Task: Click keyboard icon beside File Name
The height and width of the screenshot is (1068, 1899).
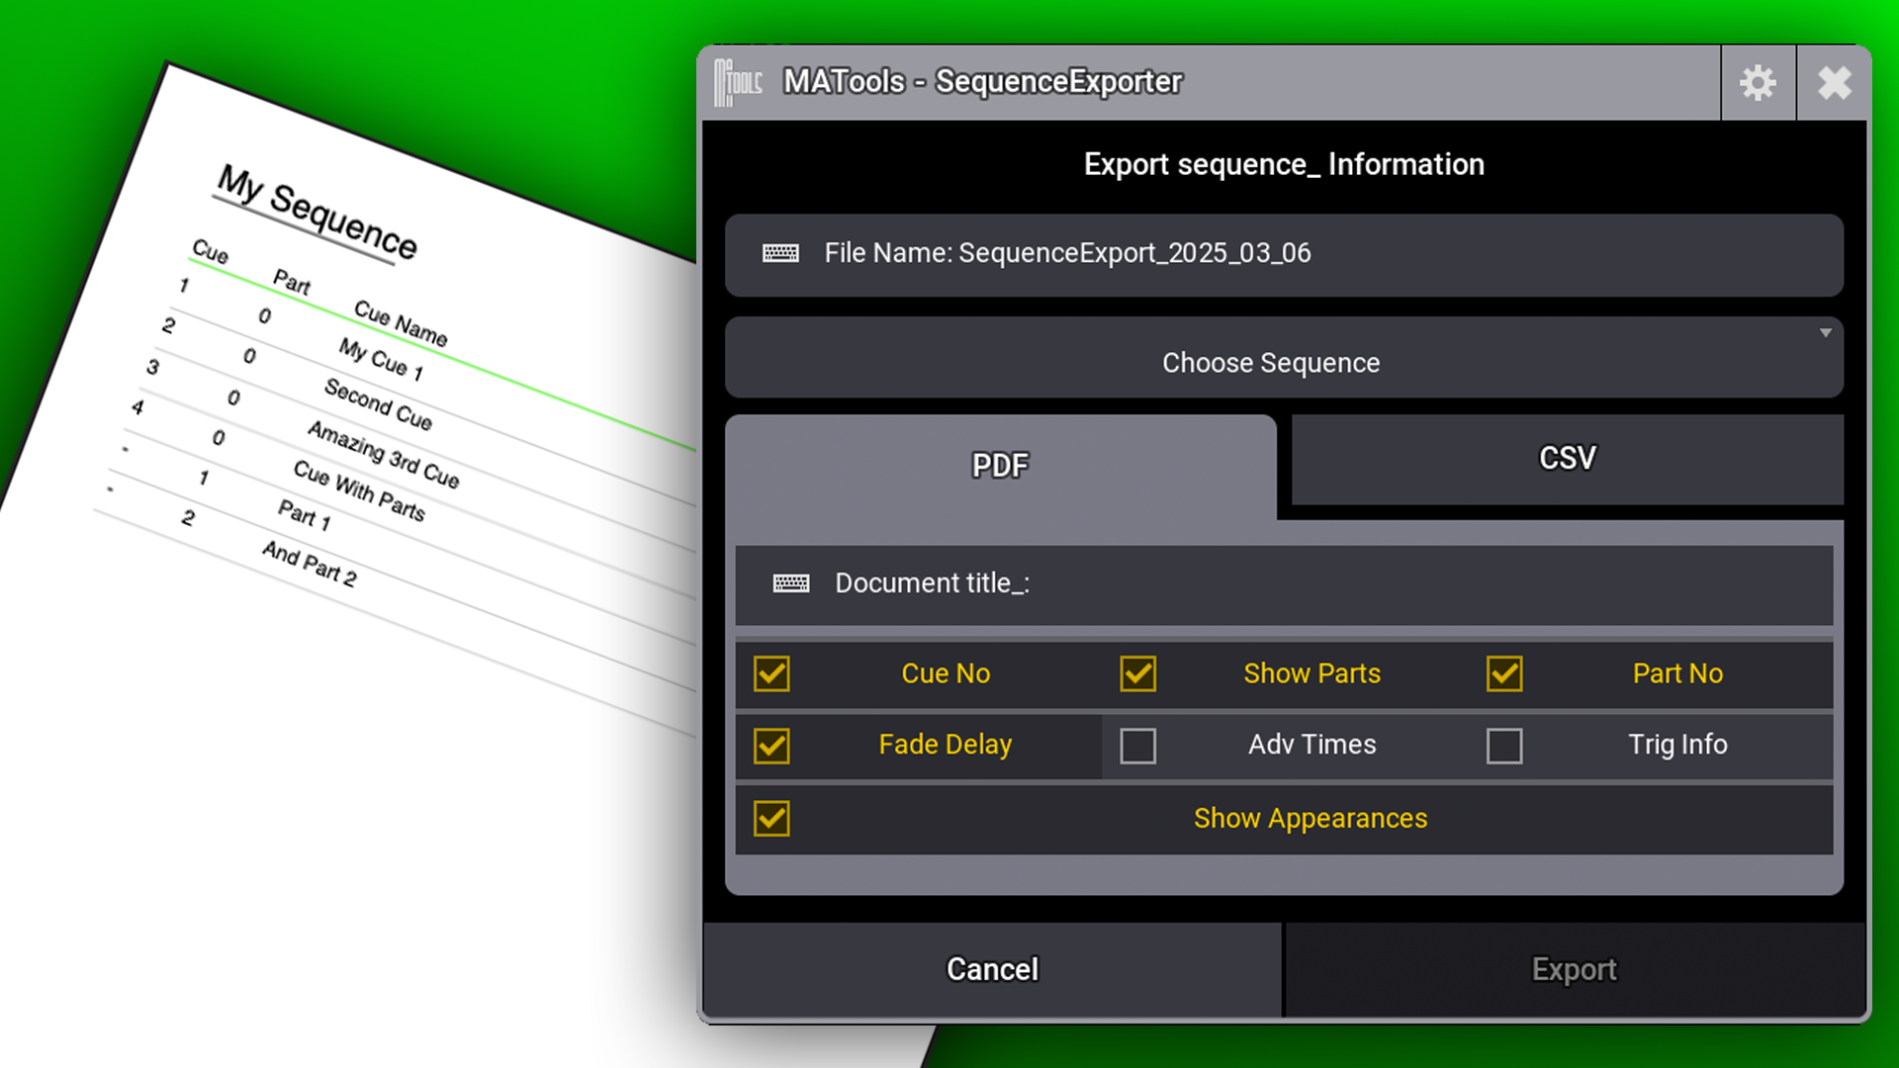Action: 780,254
